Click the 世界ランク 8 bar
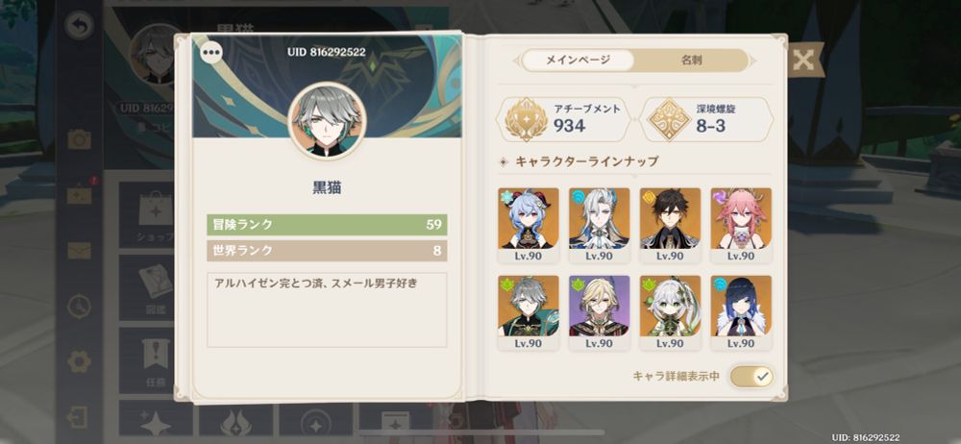The height and width of the screenshot is (444, 961). [x=327, y=251]
